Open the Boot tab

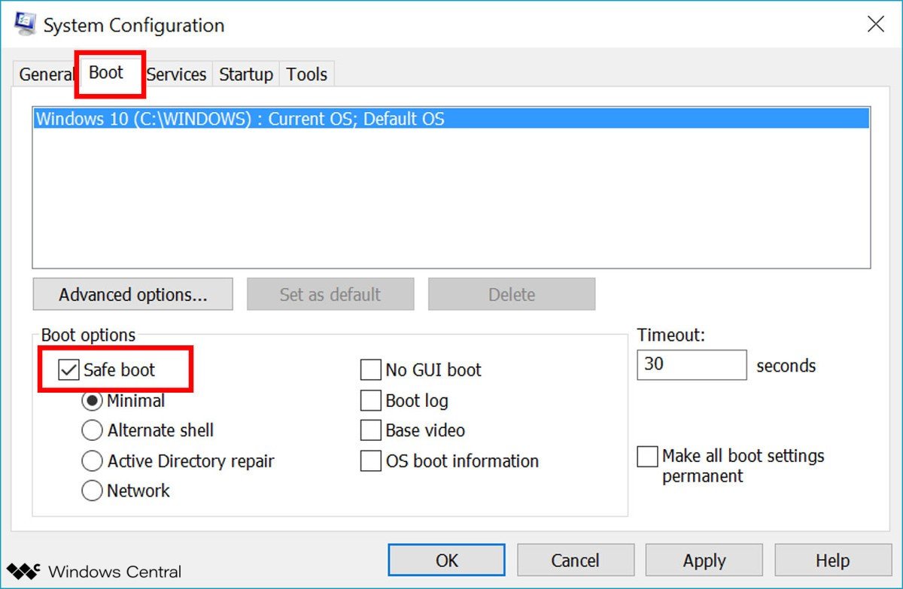pos(106,73)
